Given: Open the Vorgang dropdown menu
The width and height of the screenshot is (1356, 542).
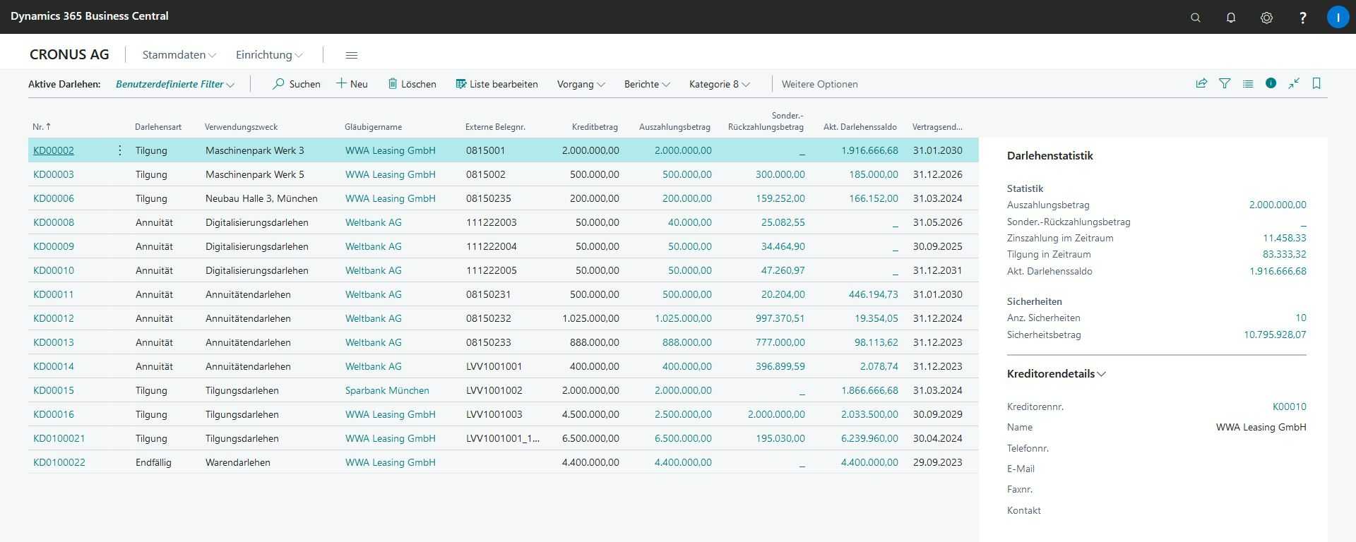Looking at the screenshot, I should click(581, 84).
